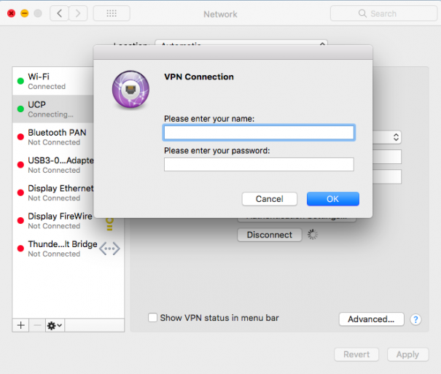
Task: Focus the password input field
Action: coord(259,164)
